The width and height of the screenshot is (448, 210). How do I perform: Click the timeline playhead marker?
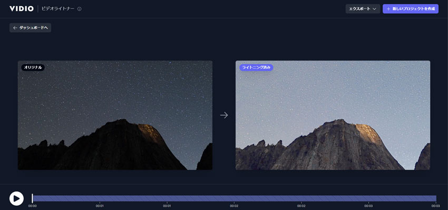(x=32, y=198)
